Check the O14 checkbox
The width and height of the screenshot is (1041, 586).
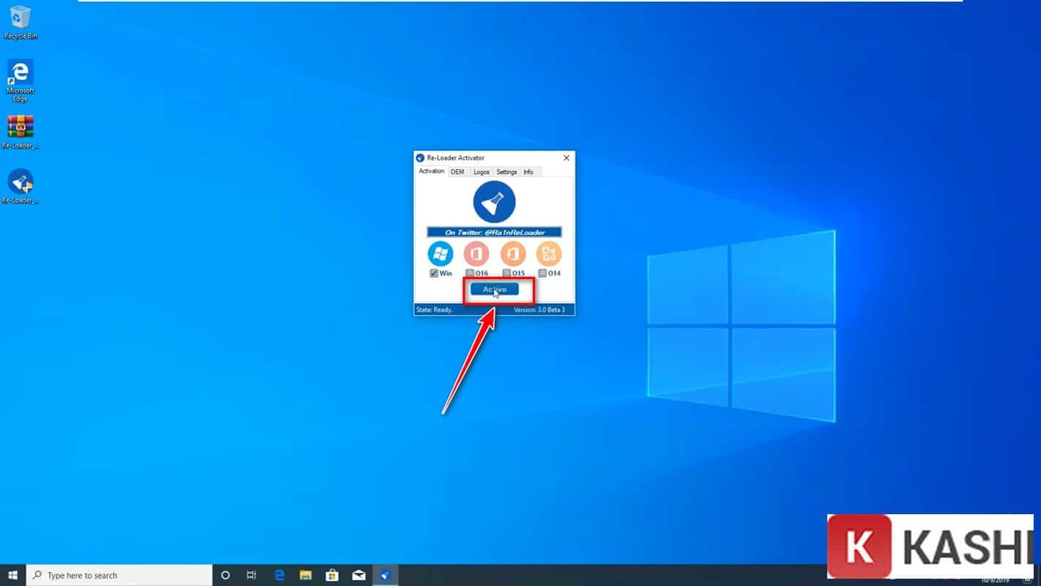pos(542,273)
